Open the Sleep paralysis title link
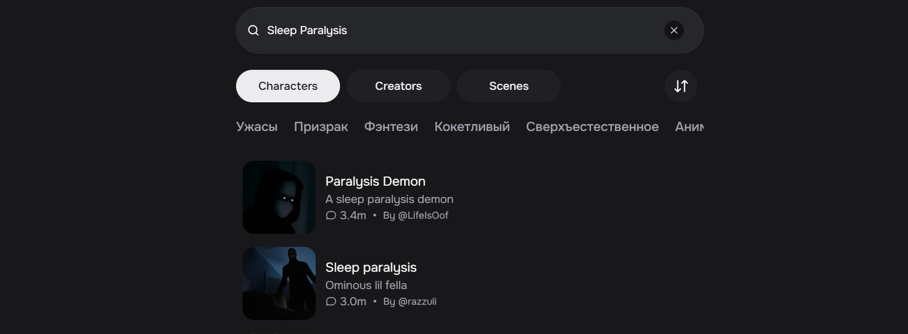Screen dimensions: 908x334 pos(371,267)
